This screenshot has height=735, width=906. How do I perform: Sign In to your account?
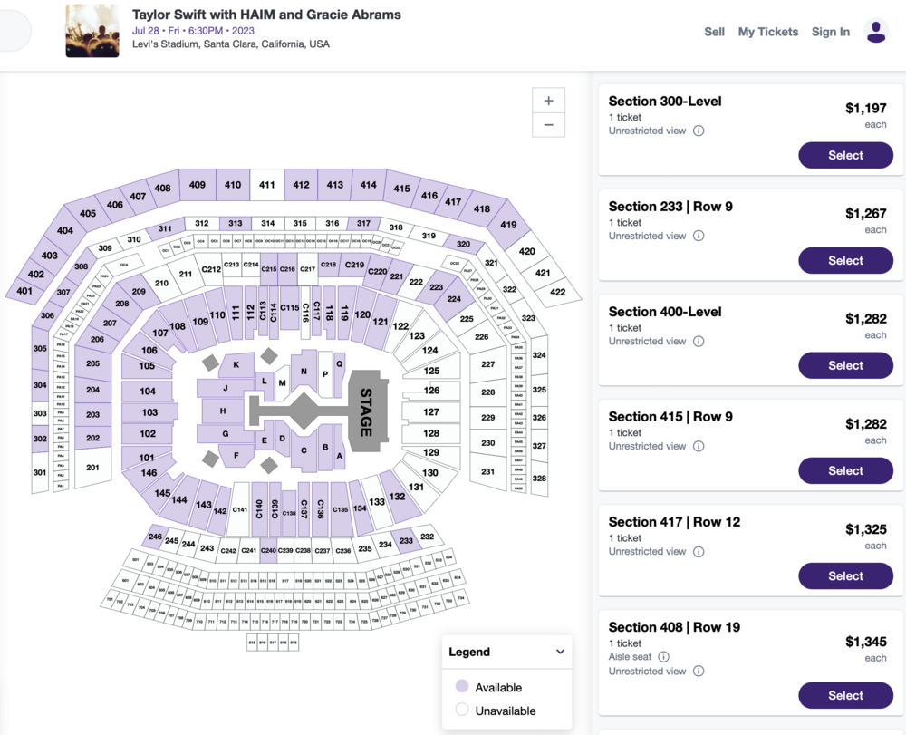(x=831, y=31)
